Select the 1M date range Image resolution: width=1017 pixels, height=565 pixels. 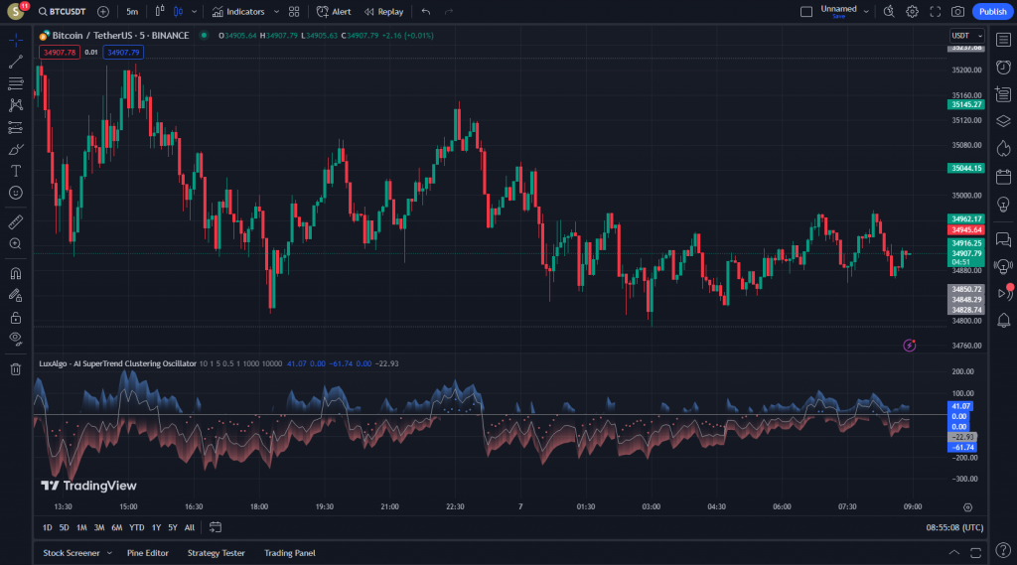pos(81,528)
